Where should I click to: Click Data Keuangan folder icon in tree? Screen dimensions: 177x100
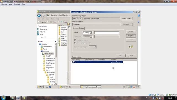click(44, 58)
